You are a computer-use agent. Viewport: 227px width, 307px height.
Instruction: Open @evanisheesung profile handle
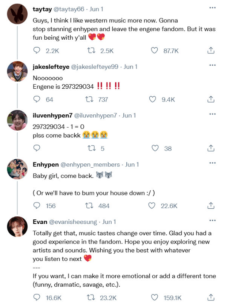74,222
